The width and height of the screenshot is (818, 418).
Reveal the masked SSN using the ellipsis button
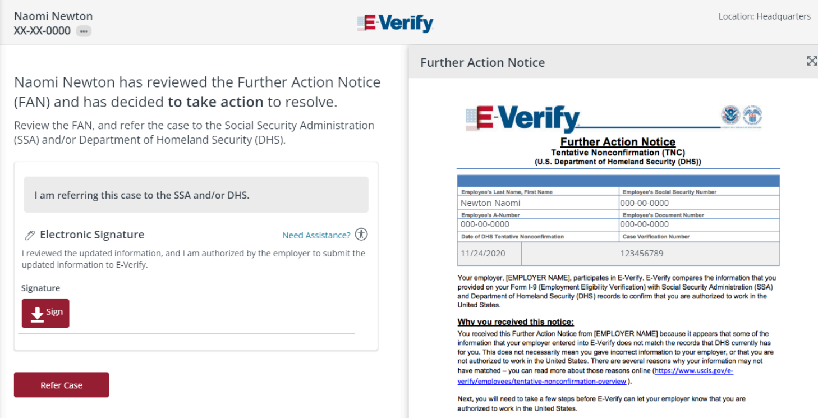point(84,31)
